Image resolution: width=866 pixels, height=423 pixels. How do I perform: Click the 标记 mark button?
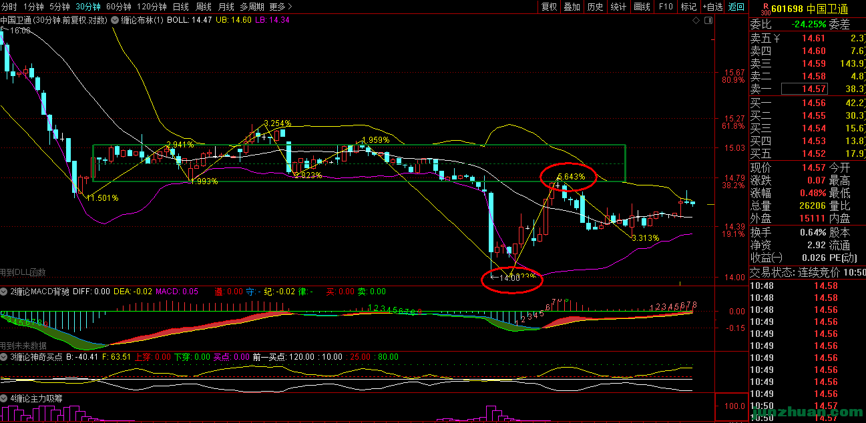[688, 7]
